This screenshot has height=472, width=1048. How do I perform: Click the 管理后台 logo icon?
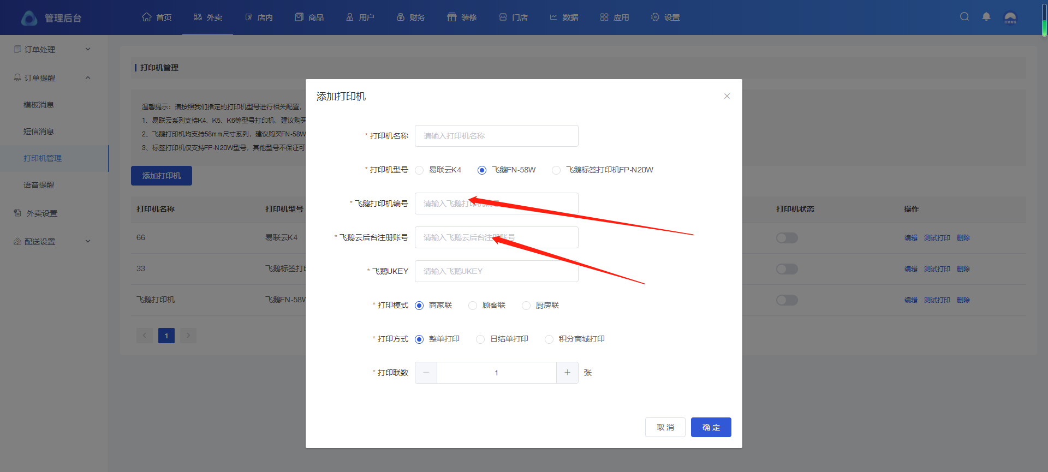(x=29, y=18)
